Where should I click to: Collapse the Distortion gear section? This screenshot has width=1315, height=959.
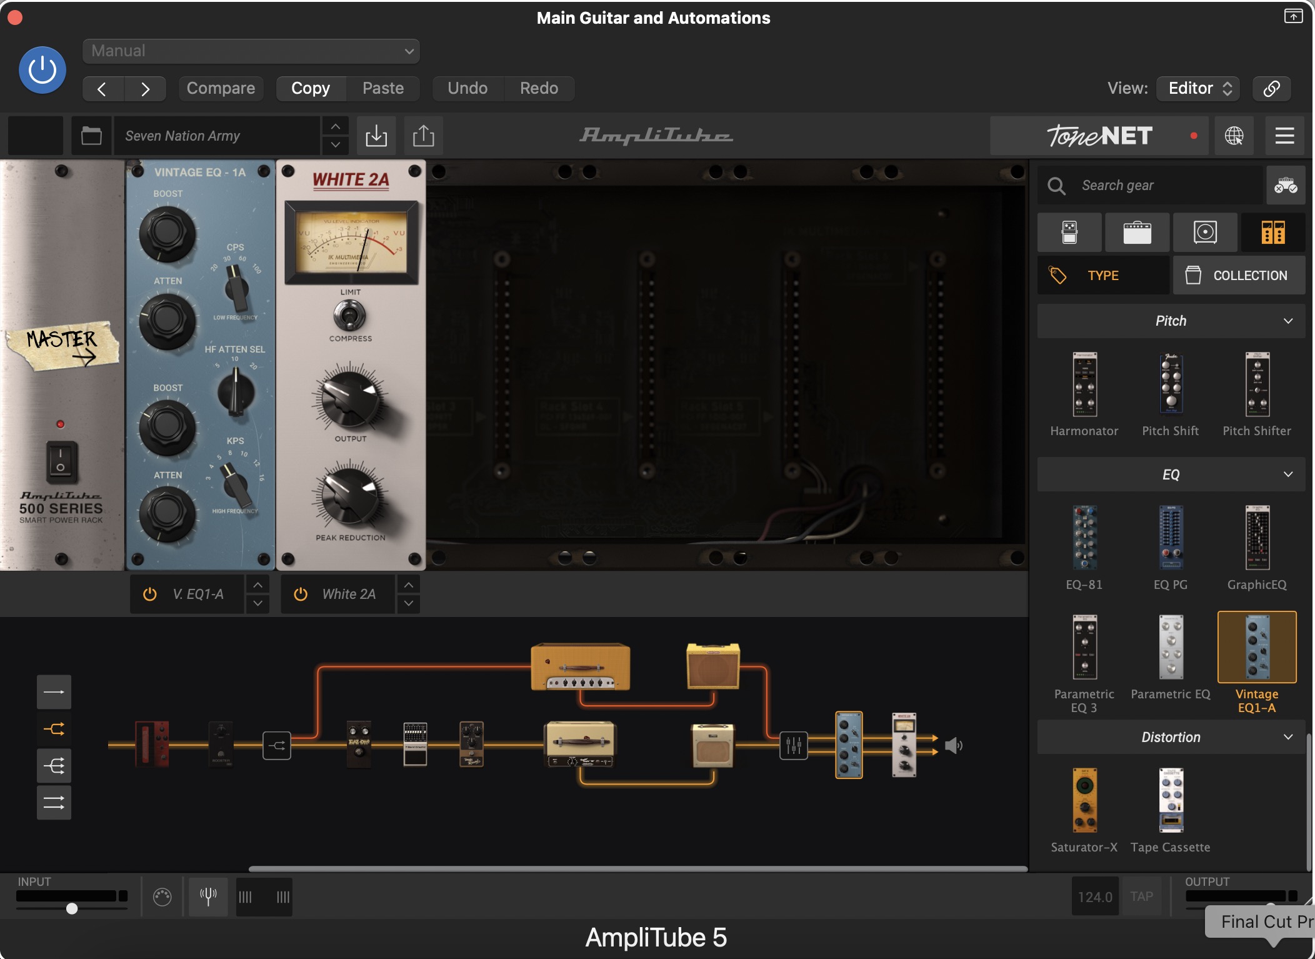point(1171,737)
